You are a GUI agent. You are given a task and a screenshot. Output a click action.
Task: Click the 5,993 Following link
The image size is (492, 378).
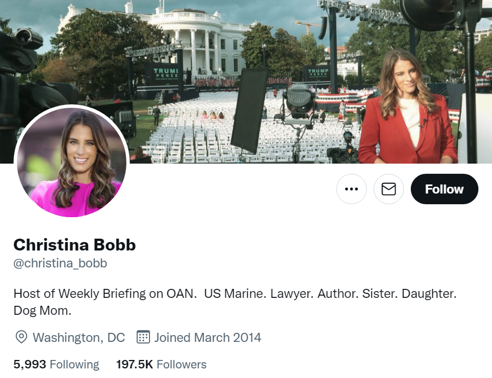(x=56, y=364)
